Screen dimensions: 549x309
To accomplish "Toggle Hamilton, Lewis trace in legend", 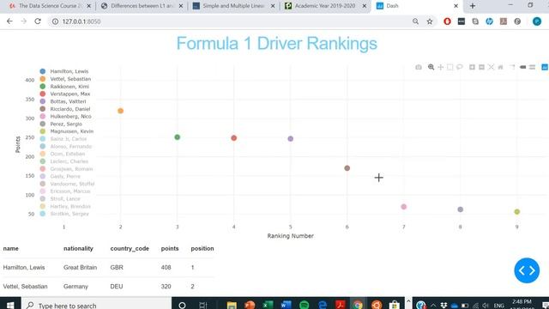I will [x=65, y=71].
